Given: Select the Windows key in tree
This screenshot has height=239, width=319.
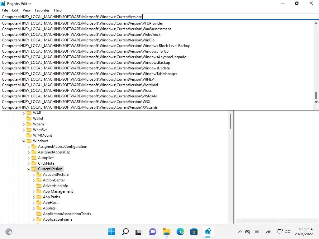Looking at the screenshot, I should click(x=40, y=141).
